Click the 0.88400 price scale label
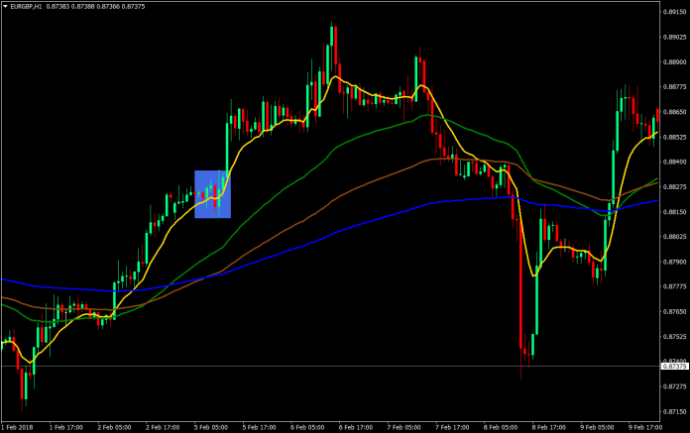Viewport: 690px width, 433px height. point(674,162)
